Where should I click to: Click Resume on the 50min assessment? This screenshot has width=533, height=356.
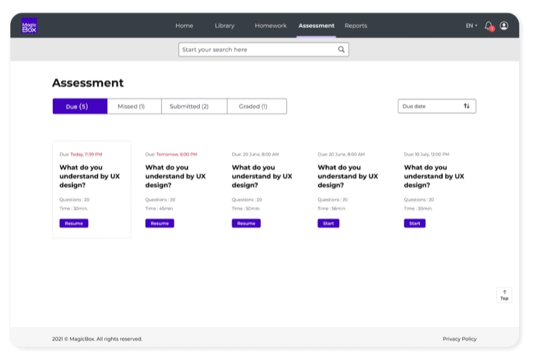[x=246, y=223]
